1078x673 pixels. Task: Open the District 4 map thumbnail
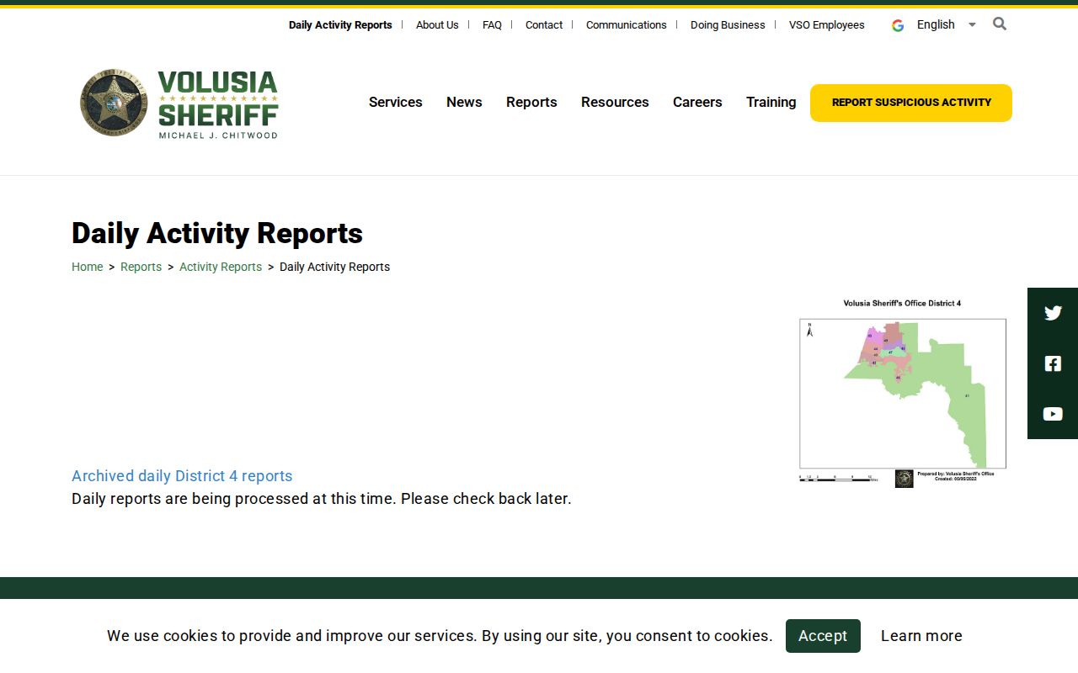(x=903, y=393)
